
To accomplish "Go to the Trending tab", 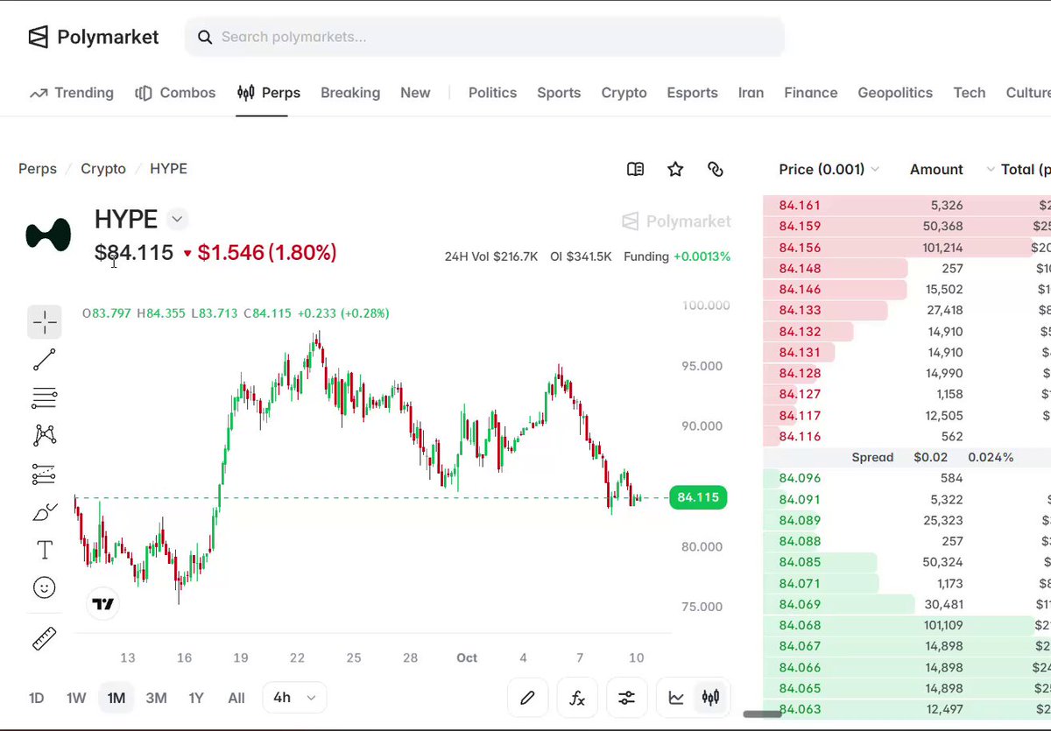I will (72, 93).
